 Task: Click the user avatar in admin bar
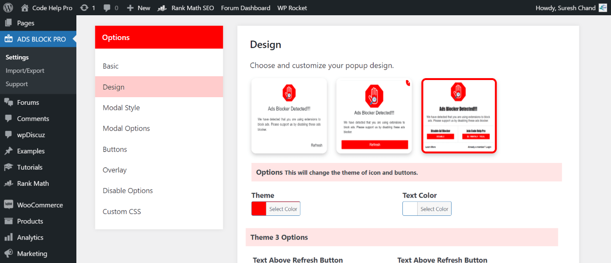(603, 8)
